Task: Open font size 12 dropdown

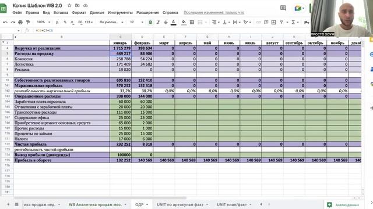Action: 136,22
